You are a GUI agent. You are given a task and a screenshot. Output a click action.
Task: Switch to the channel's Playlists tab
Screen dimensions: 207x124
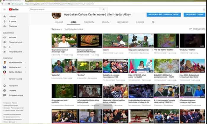tap(89, 22)
